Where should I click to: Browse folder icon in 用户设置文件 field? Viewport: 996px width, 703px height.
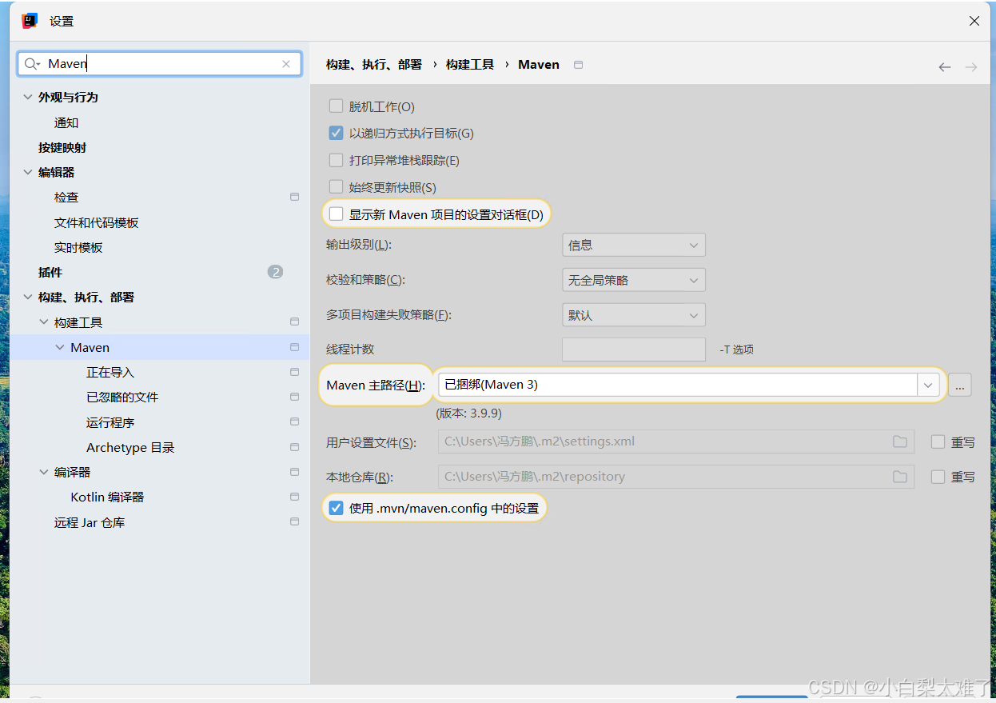[x=900, y=441]
